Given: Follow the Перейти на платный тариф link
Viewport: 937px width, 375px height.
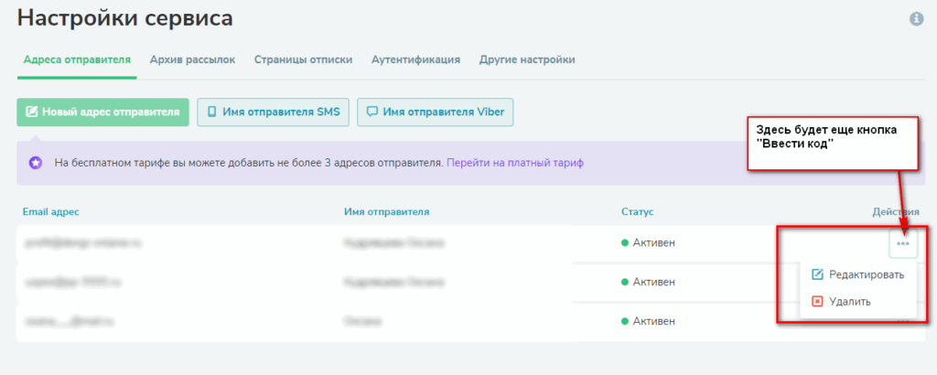Looking at the screenshot, I should pyautogui.click(x=515, y=163).
